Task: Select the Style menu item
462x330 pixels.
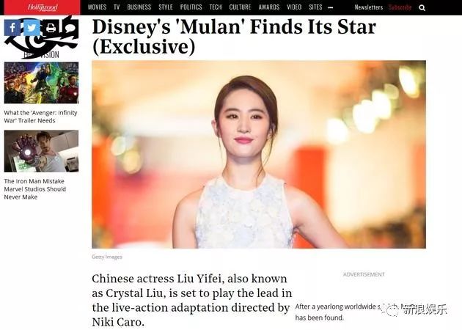Action: (x=166, y=7)
